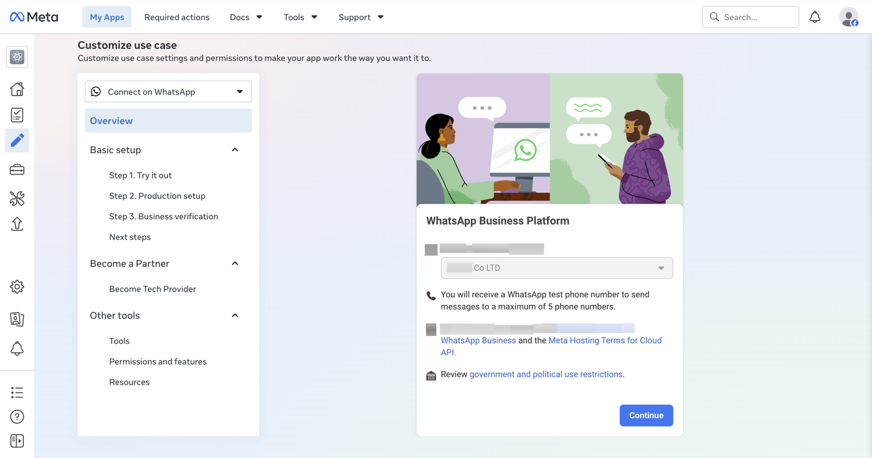Click the government building icon

click(431, 375)
